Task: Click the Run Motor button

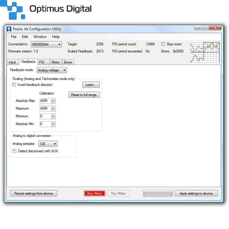Action: [119, 193]
